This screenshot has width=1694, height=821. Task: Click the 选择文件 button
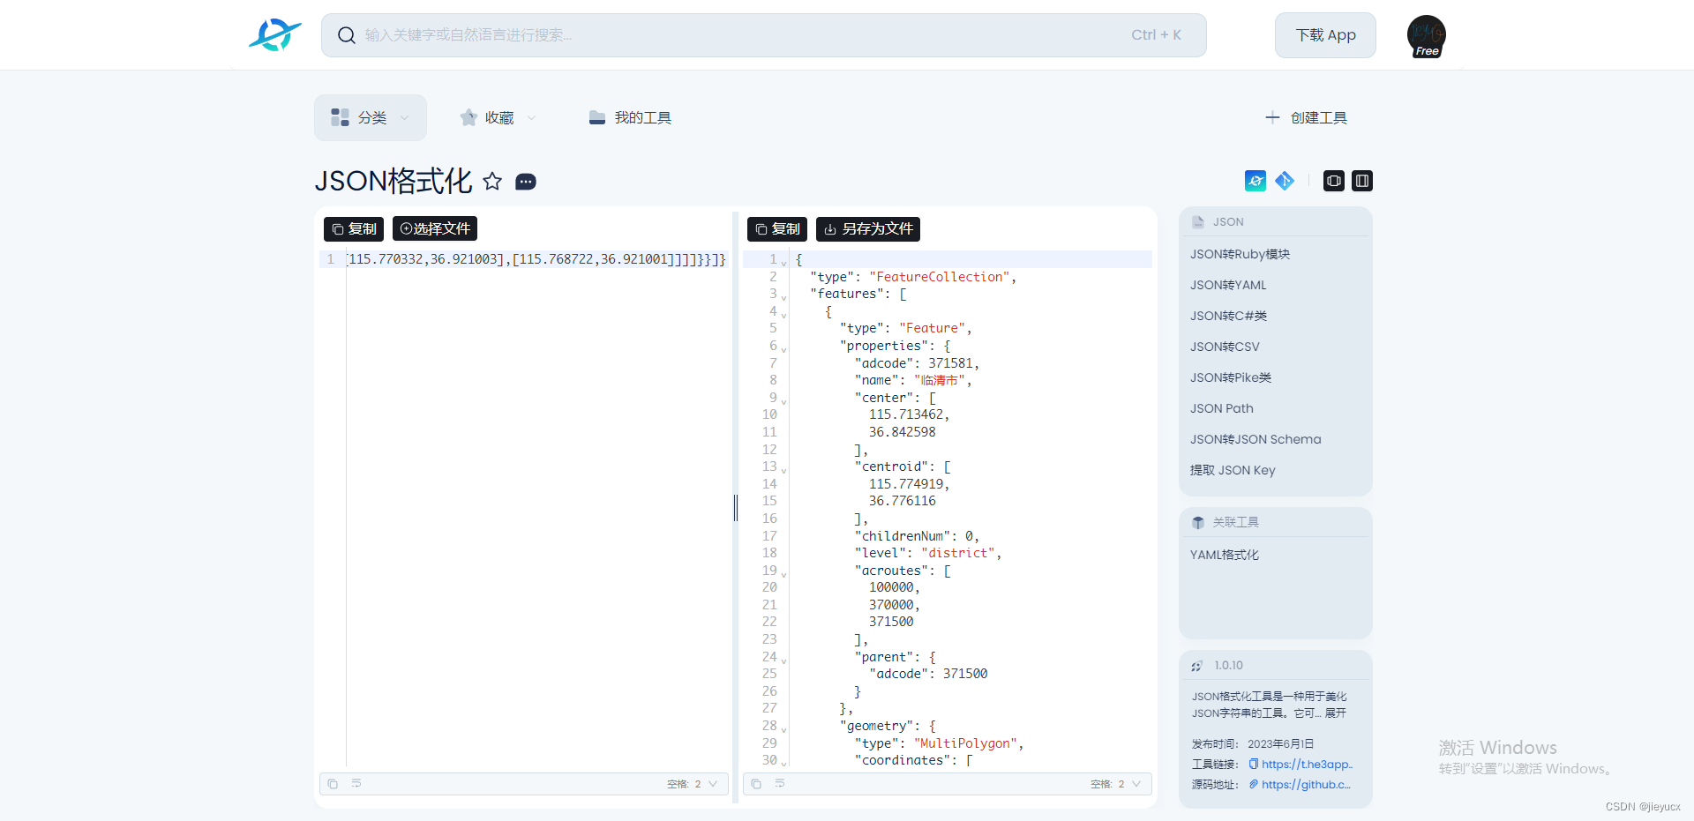435,228
